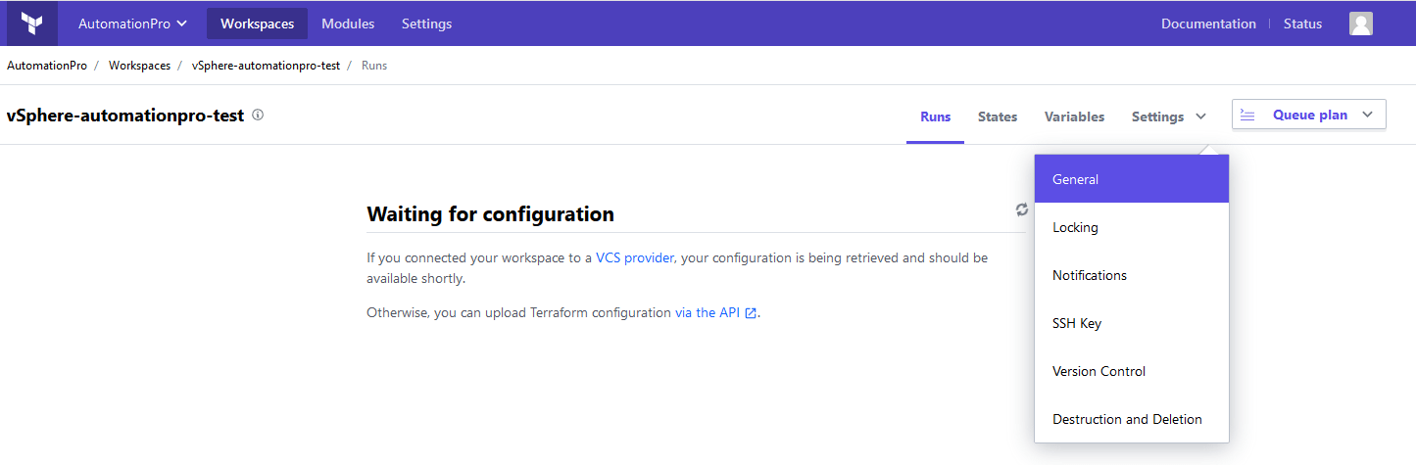Image resolution: width=1416 pixels, height=465 pixels.
Task: Collapse the Settings dropdown chevron
Action: [1200, 116]
